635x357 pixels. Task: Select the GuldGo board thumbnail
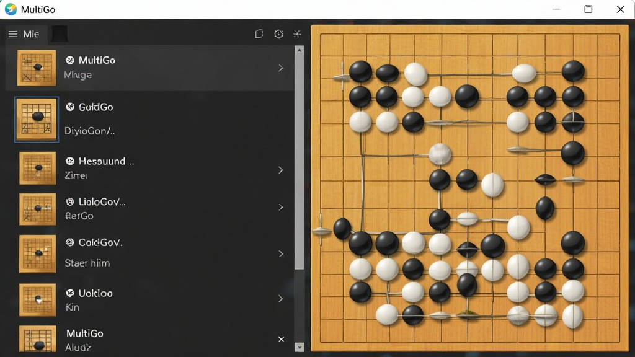point(37,120)
